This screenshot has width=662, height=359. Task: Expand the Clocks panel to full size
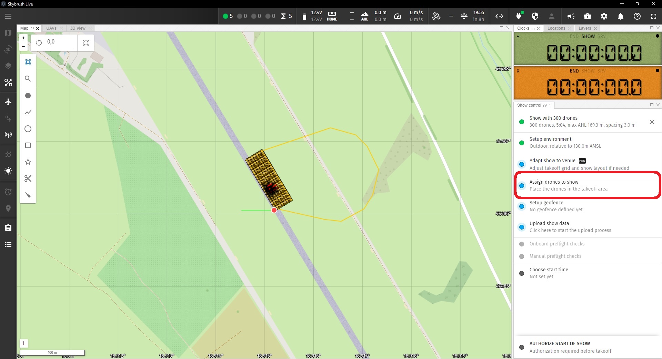pos(651,28)
